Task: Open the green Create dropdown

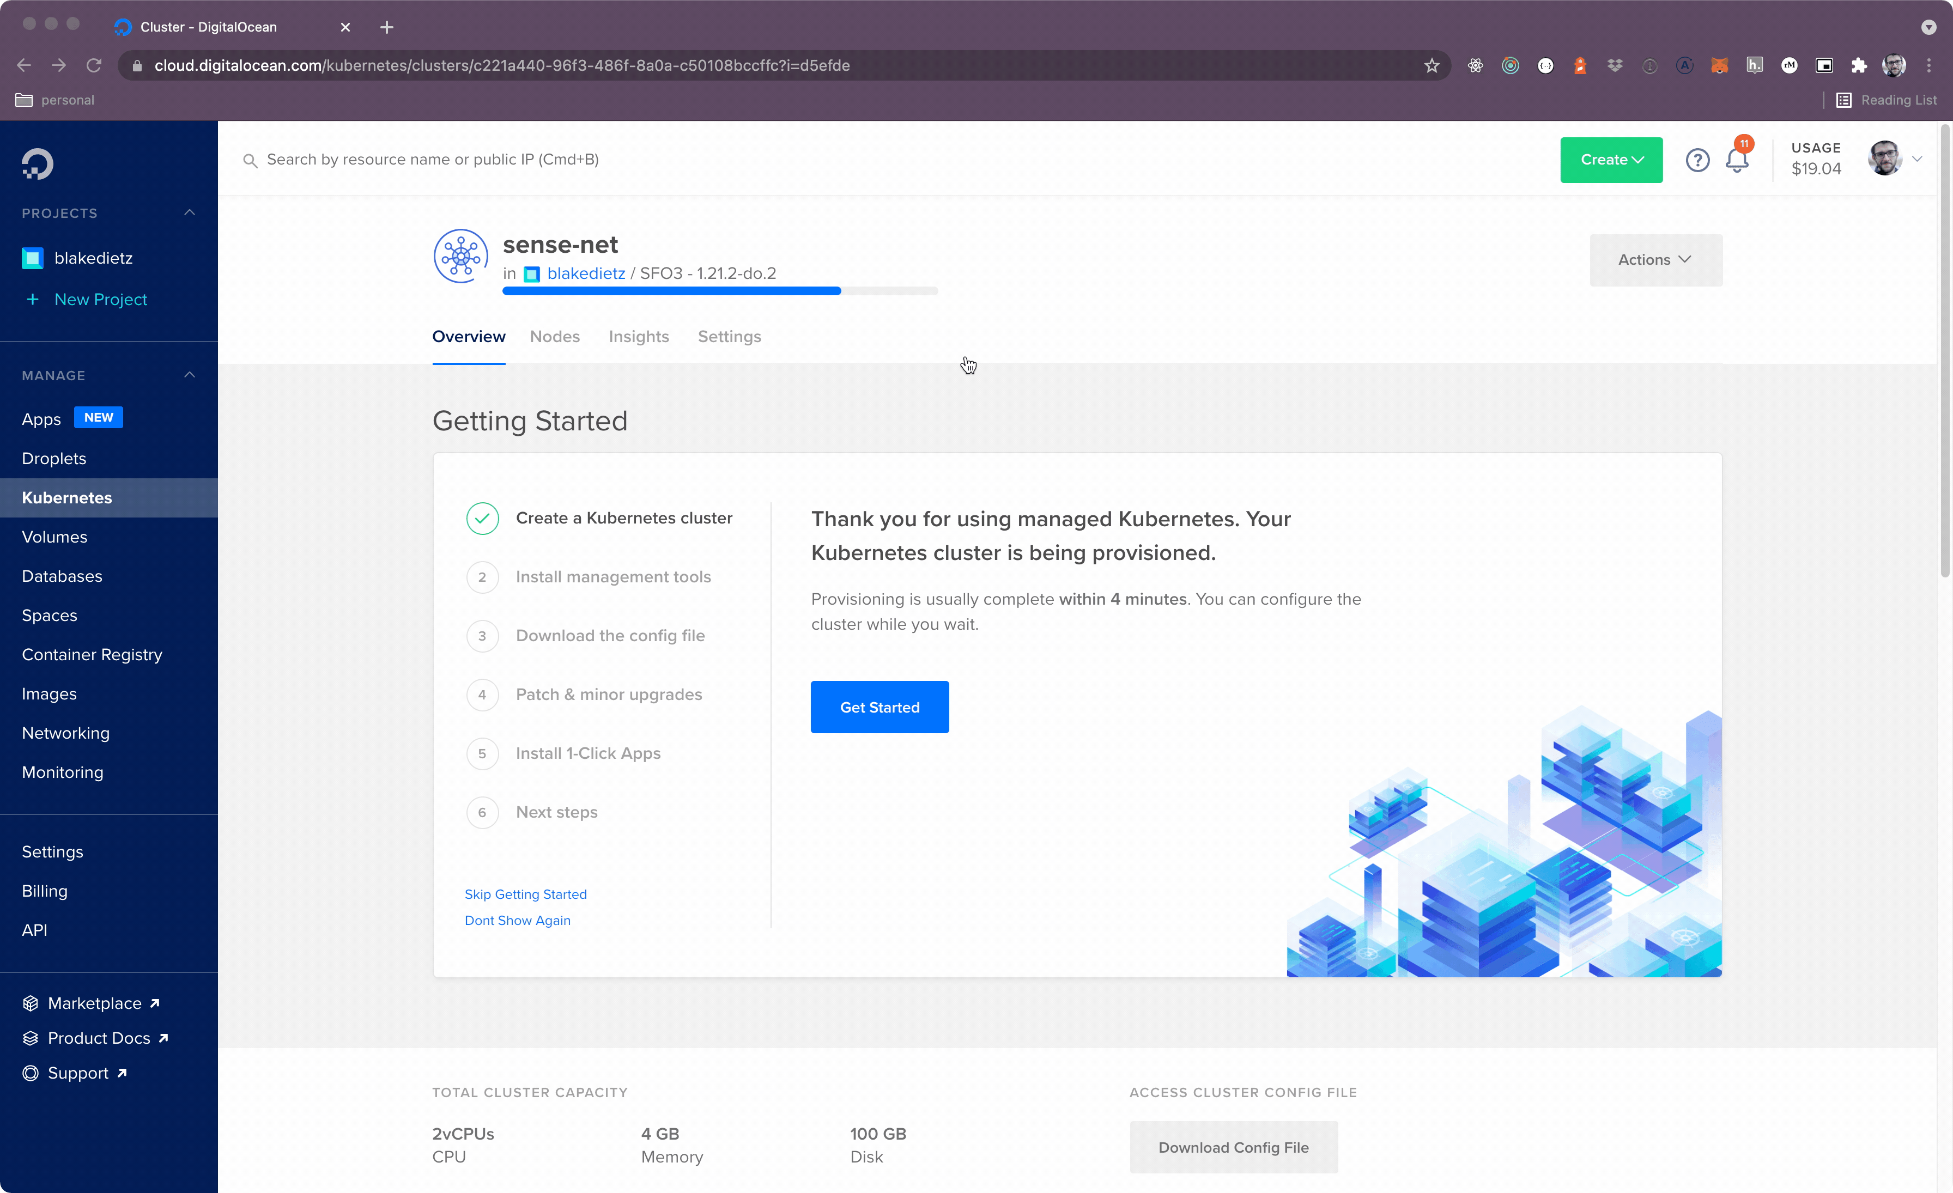Action: 1611,160
